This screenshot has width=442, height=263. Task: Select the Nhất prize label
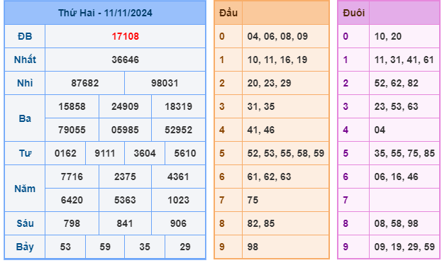click(x=25, y=60)
